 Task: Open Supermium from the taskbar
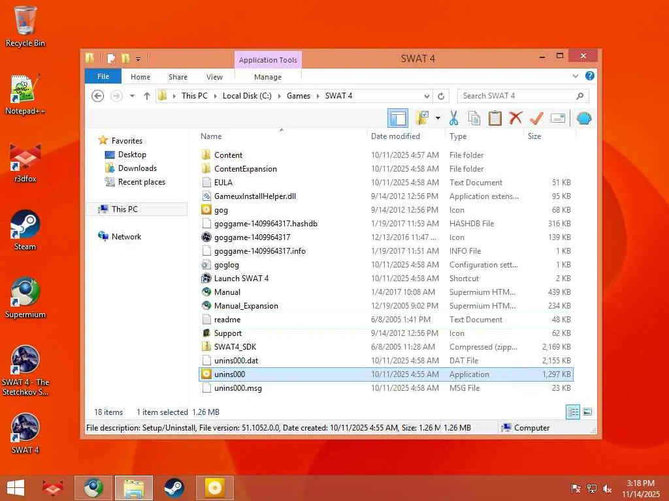coord(93,488)
